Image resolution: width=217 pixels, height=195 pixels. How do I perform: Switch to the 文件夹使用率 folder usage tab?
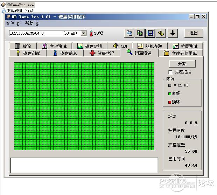click(x=181, y=53)
